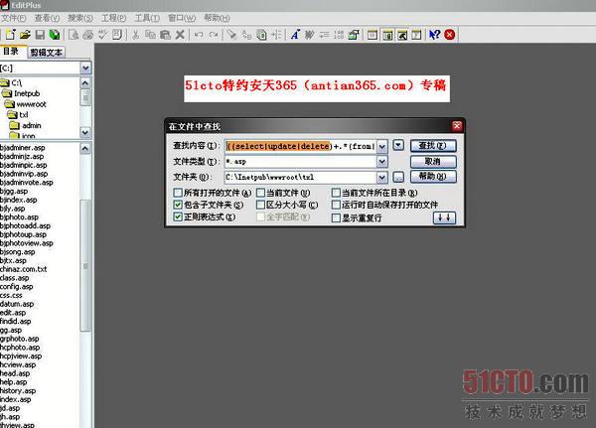
Task: Open the 查看(V) menu
Action: (x=47, y=18)
